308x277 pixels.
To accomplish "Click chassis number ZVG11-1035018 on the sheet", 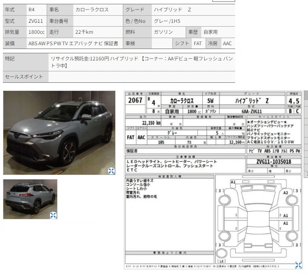I will [x=274, y=162].
